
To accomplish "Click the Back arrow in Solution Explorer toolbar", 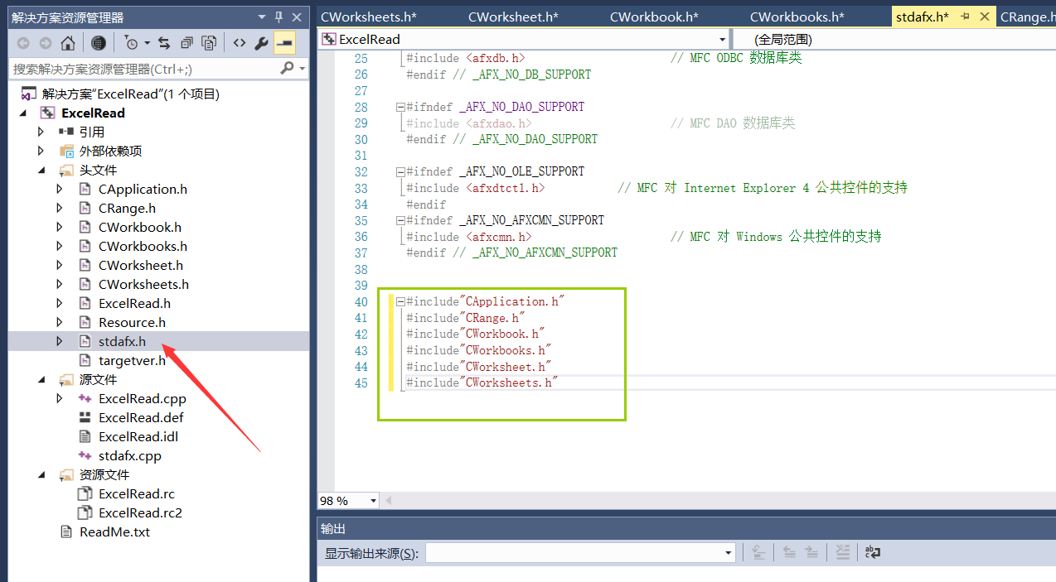I will [23, 43].
